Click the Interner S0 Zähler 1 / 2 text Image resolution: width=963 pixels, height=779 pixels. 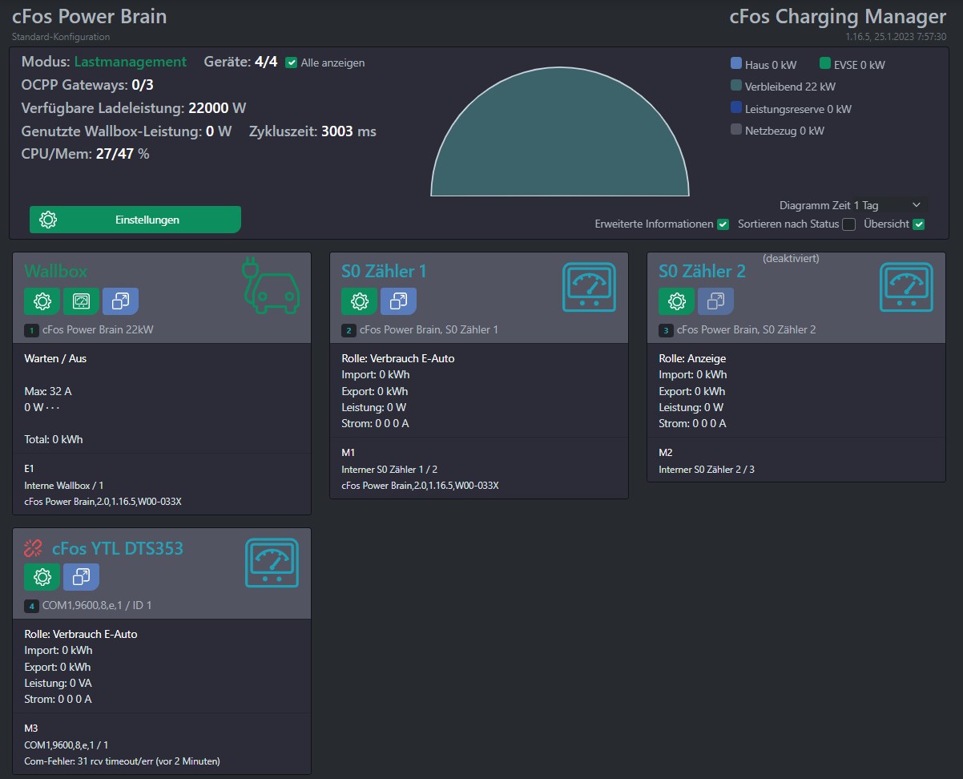click(389, 470)
